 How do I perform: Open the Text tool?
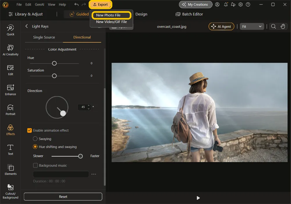[x=10, y=150]
